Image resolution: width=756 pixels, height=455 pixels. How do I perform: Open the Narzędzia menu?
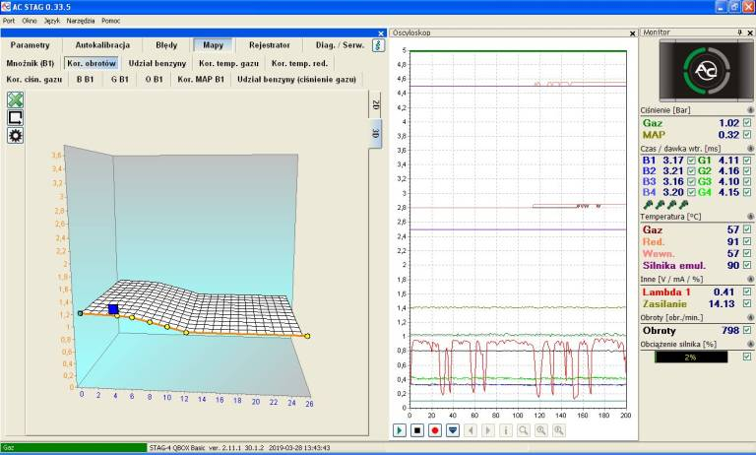click(x=81, y=21)
